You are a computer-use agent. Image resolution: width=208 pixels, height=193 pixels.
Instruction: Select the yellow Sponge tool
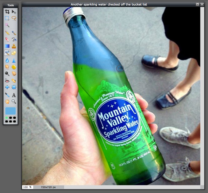click(x=14, y=67)
